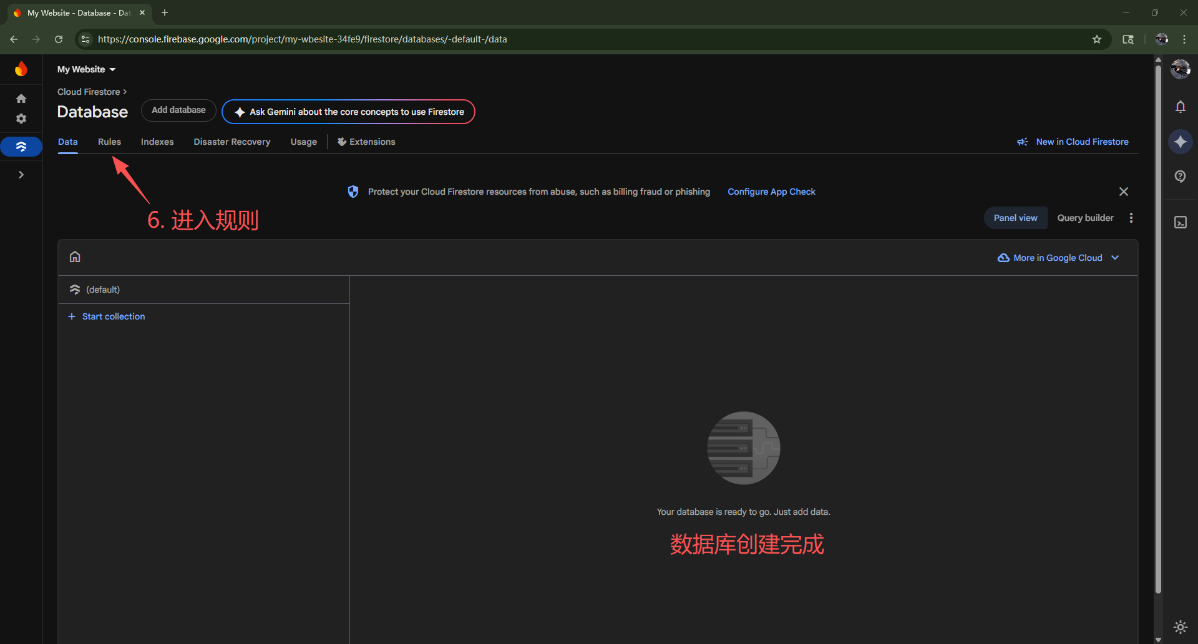Click Start collection link
The image size is (1198, 644).
113,316
